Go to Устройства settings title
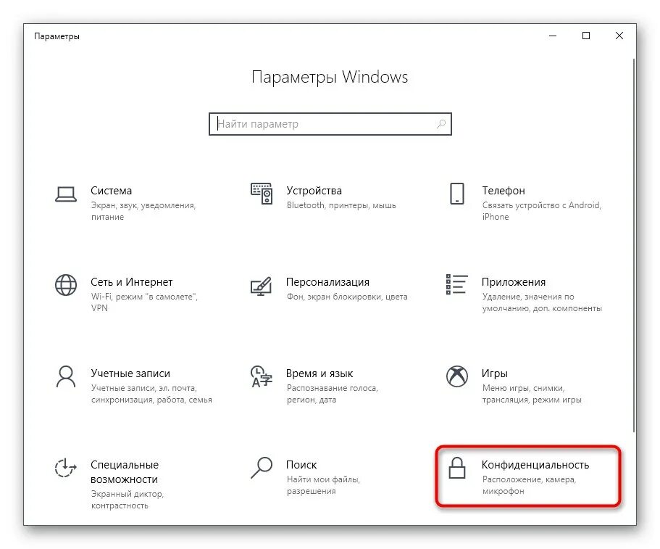The width and height of the screenshot is (660, 549). (x=314, y=191)
